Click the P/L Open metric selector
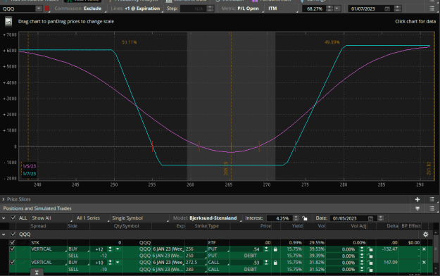 (248, 8)
